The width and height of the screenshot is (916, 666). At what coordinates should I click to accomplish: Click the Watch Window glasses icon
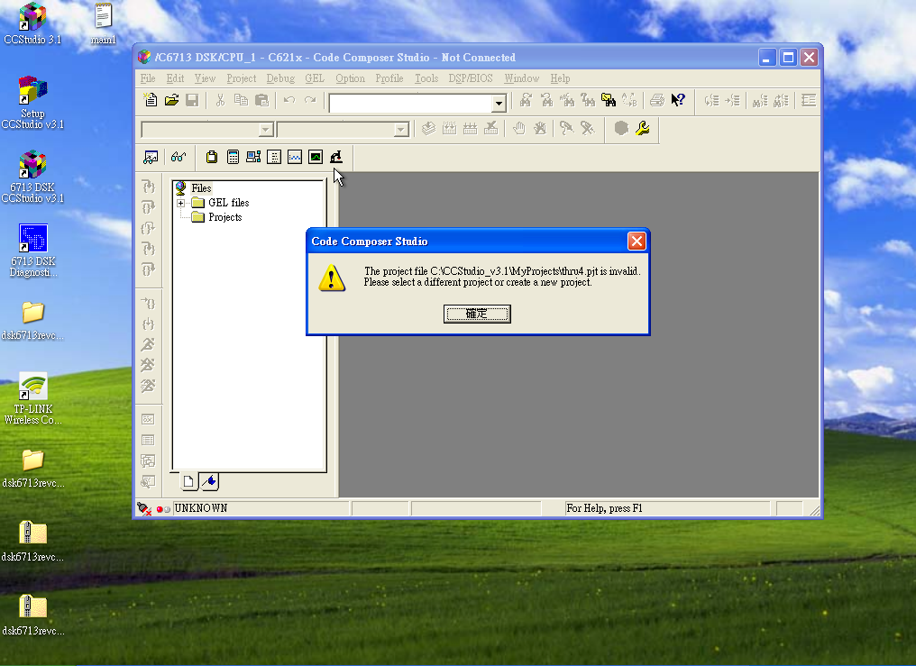point(179,157)
